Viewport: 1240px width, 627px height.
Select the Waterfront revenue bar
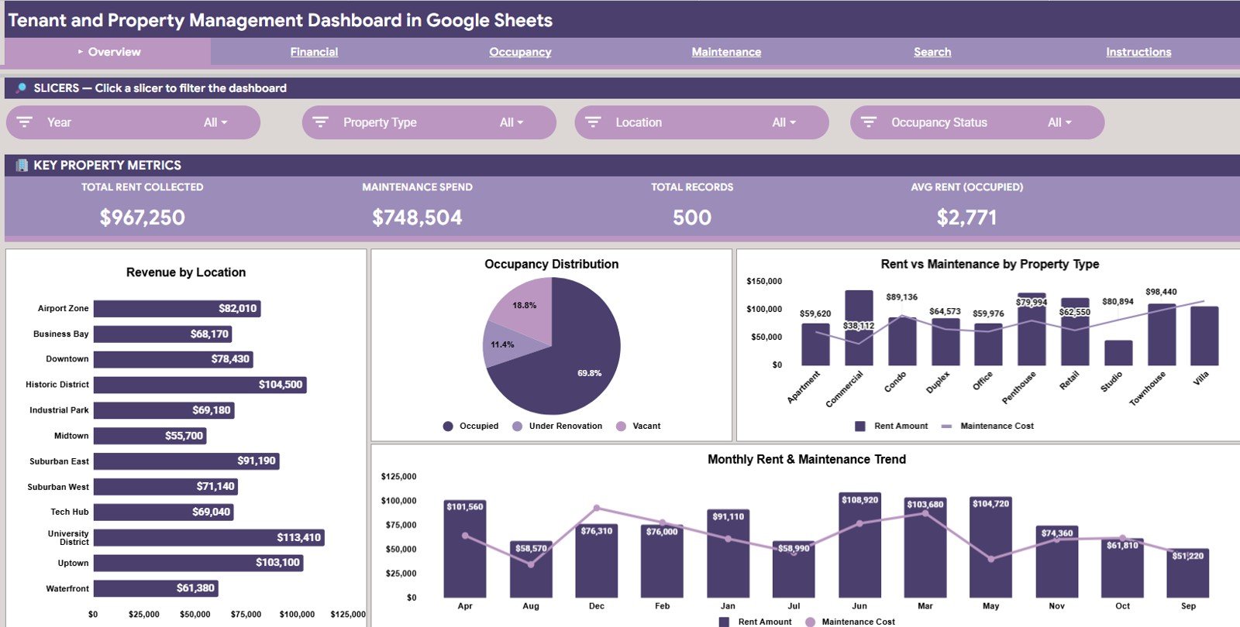click(156, 588)
